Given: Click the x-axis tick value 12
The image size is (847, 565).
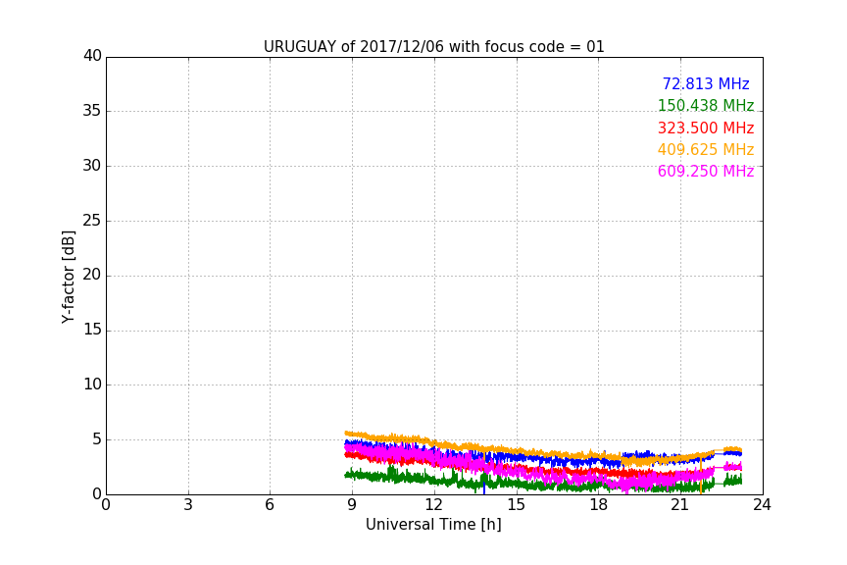Looking at the screenshot, I should point(433,505).
